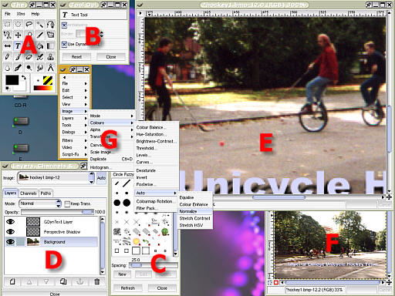Delete layer with trash icon
The image size is (395, 296).
(x=97, y=282)
